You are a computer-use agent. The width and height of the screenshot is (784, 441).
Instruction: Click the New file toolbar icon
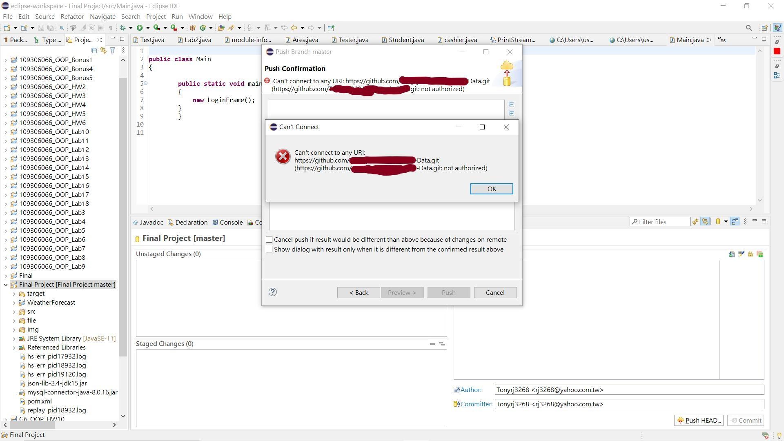[x=7, y=28]
